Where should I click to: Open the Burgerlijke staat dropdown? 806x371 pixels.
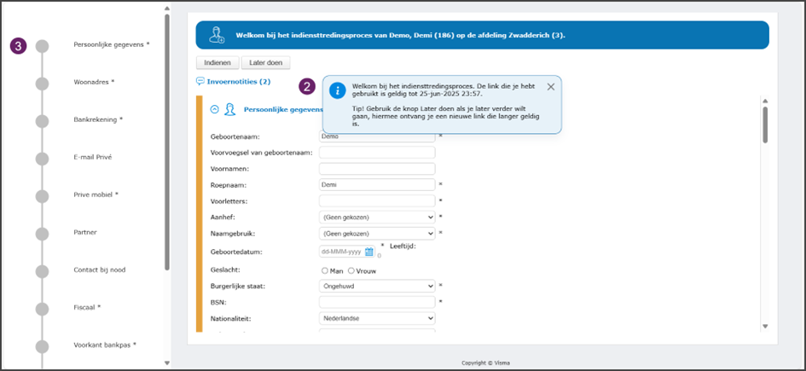click(x=377, y=286)
